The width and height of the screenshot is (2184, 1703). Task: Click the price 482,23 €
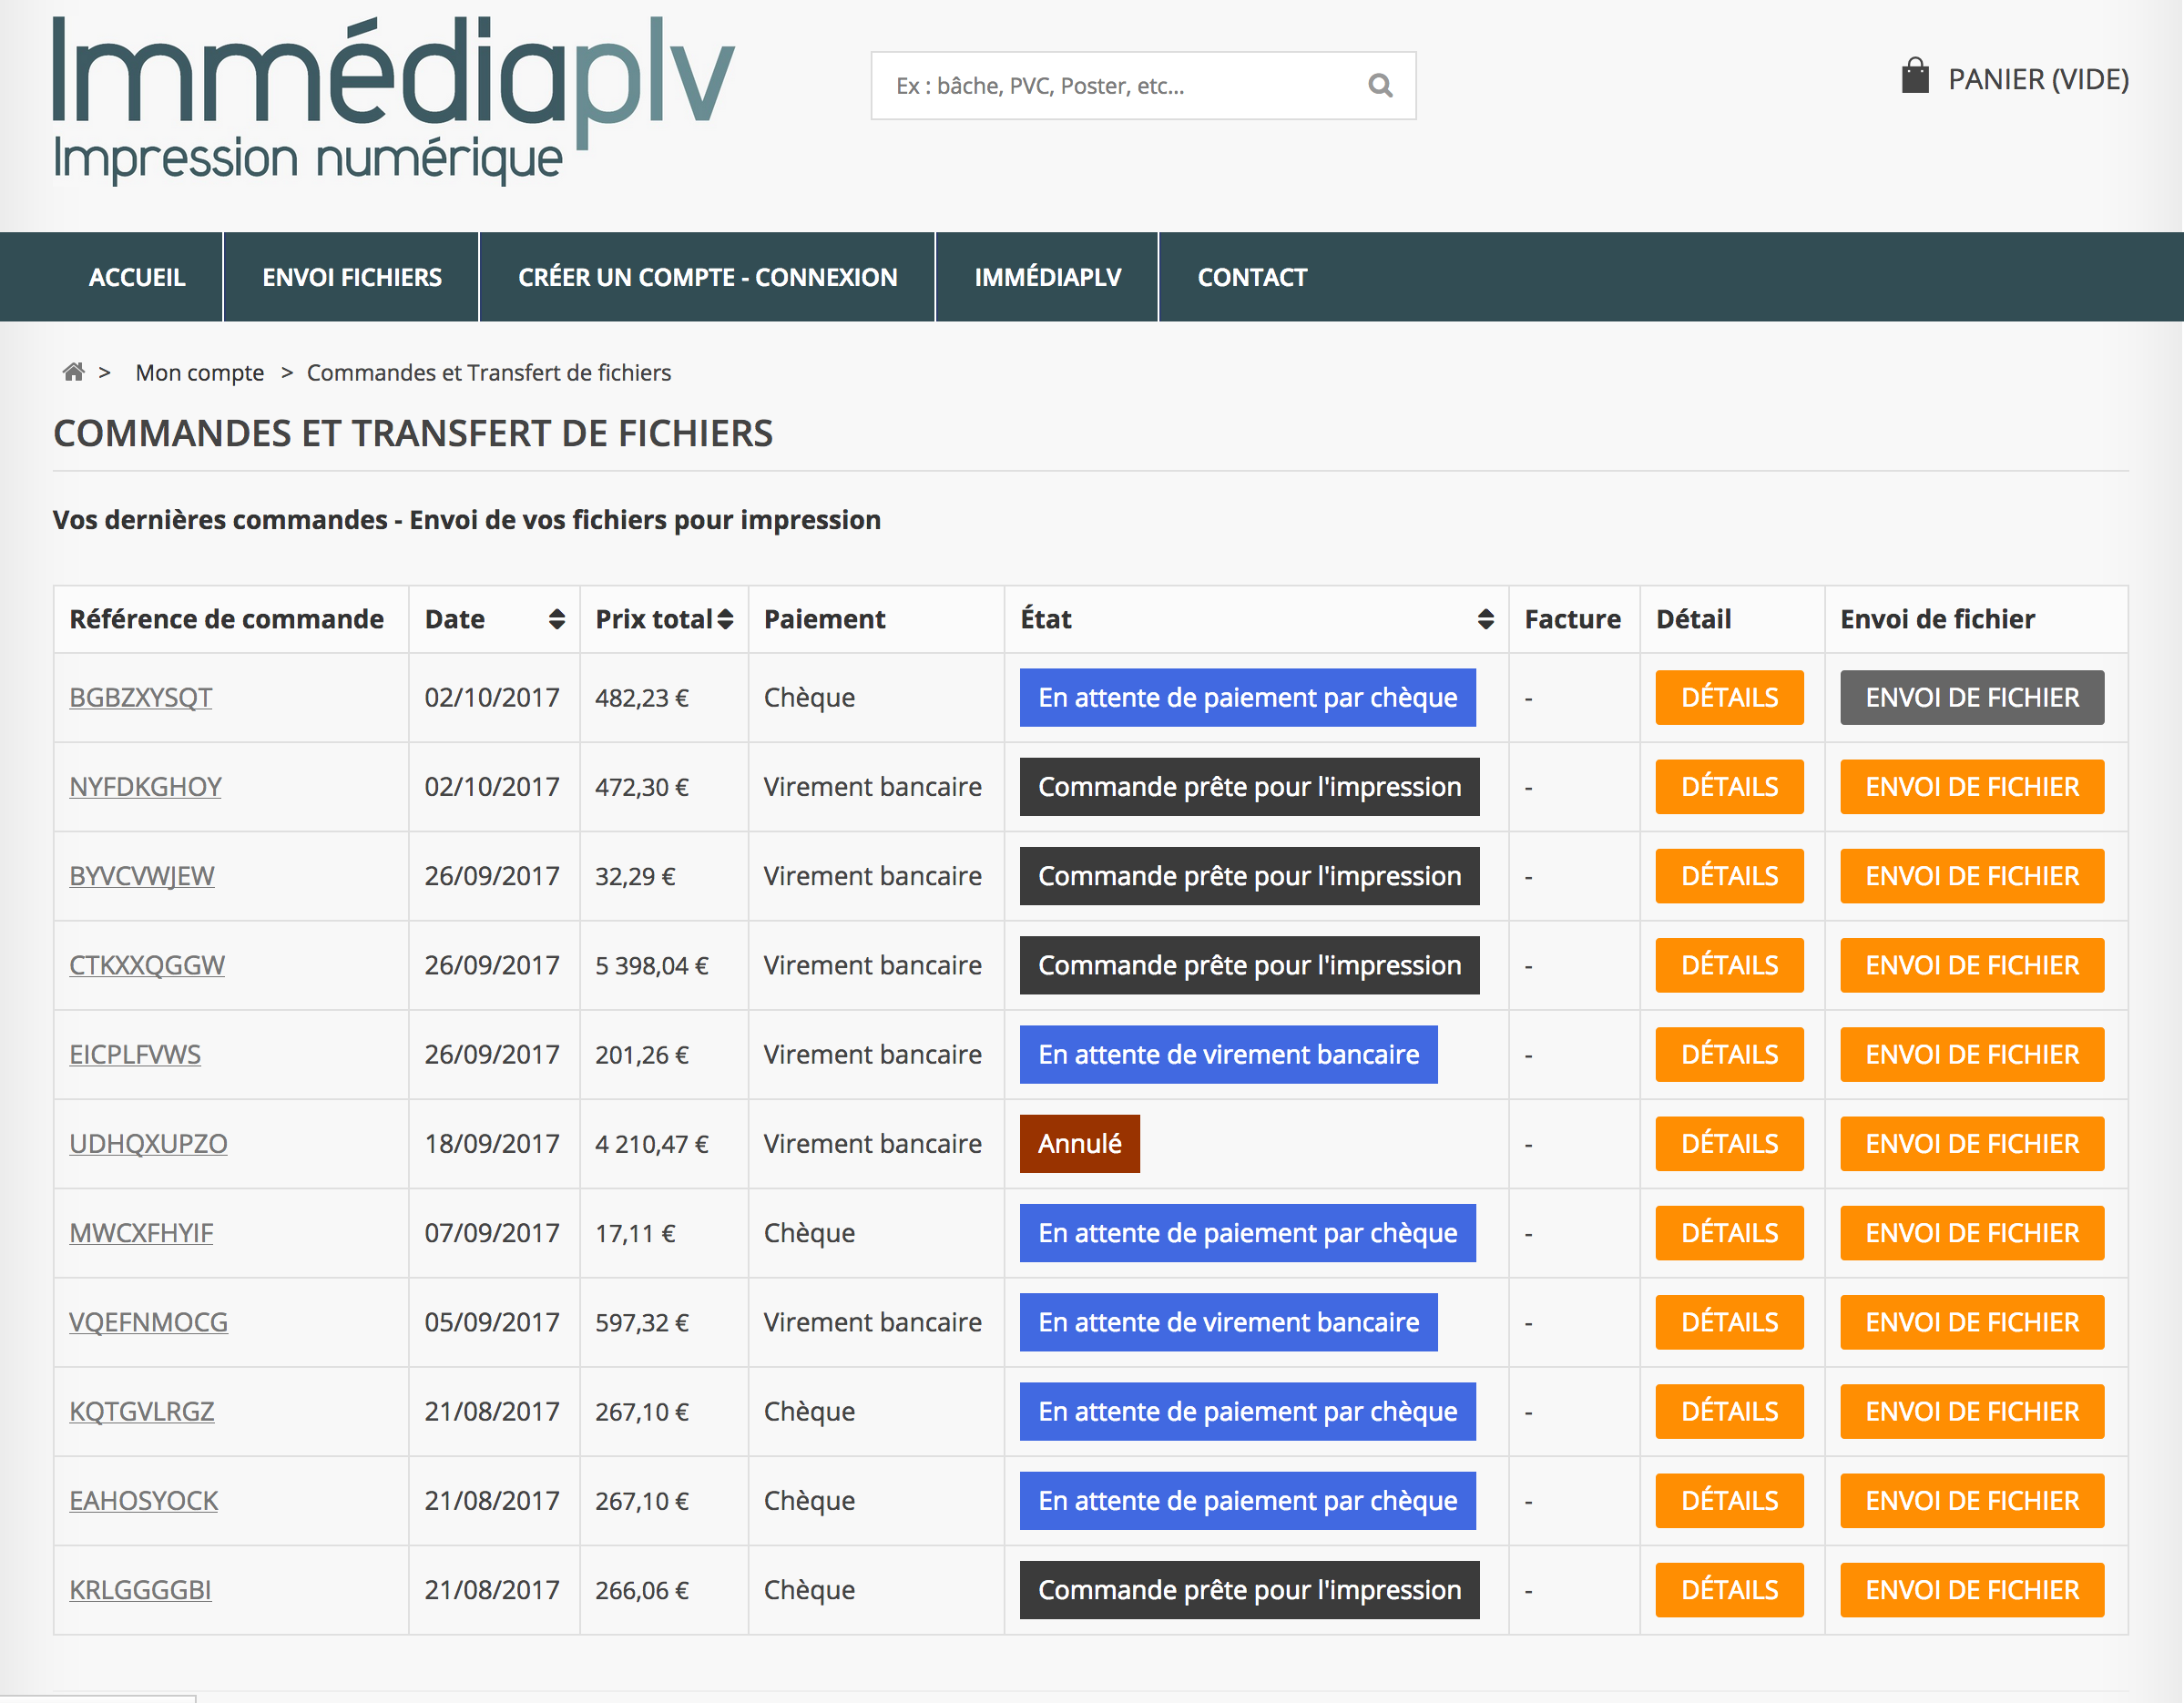(642, 698)
